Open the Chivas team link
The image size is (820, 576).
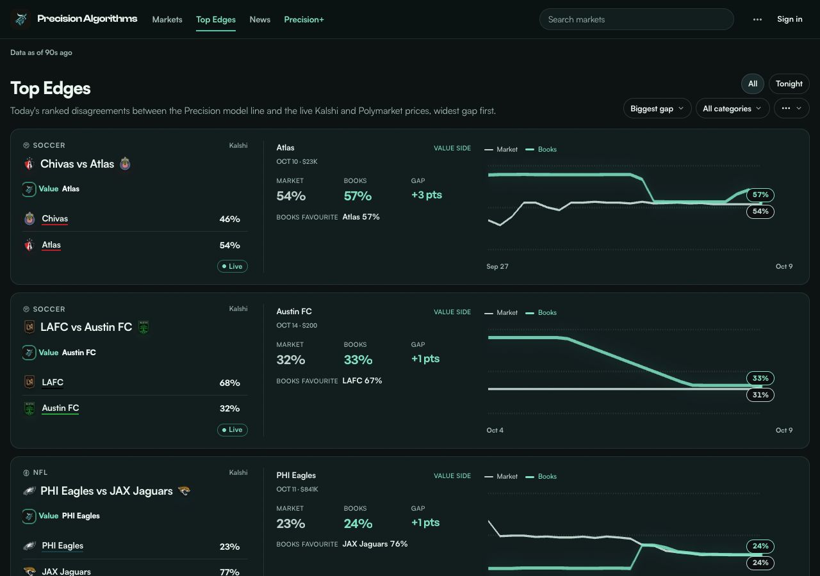point(54,219)
